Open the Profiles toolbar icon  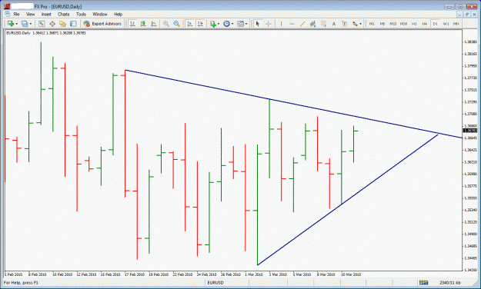click(25, 24)
